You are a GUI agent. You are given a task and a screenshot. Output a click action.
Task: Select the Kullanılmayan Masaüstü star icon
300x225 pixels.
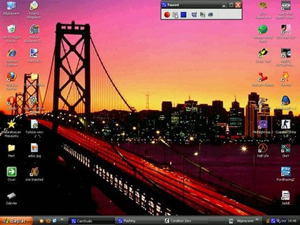[x=11, y=128]
